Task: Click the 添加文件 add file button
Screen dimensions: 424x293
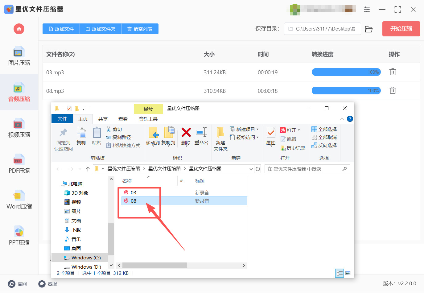Action: [x=61, y=29]
